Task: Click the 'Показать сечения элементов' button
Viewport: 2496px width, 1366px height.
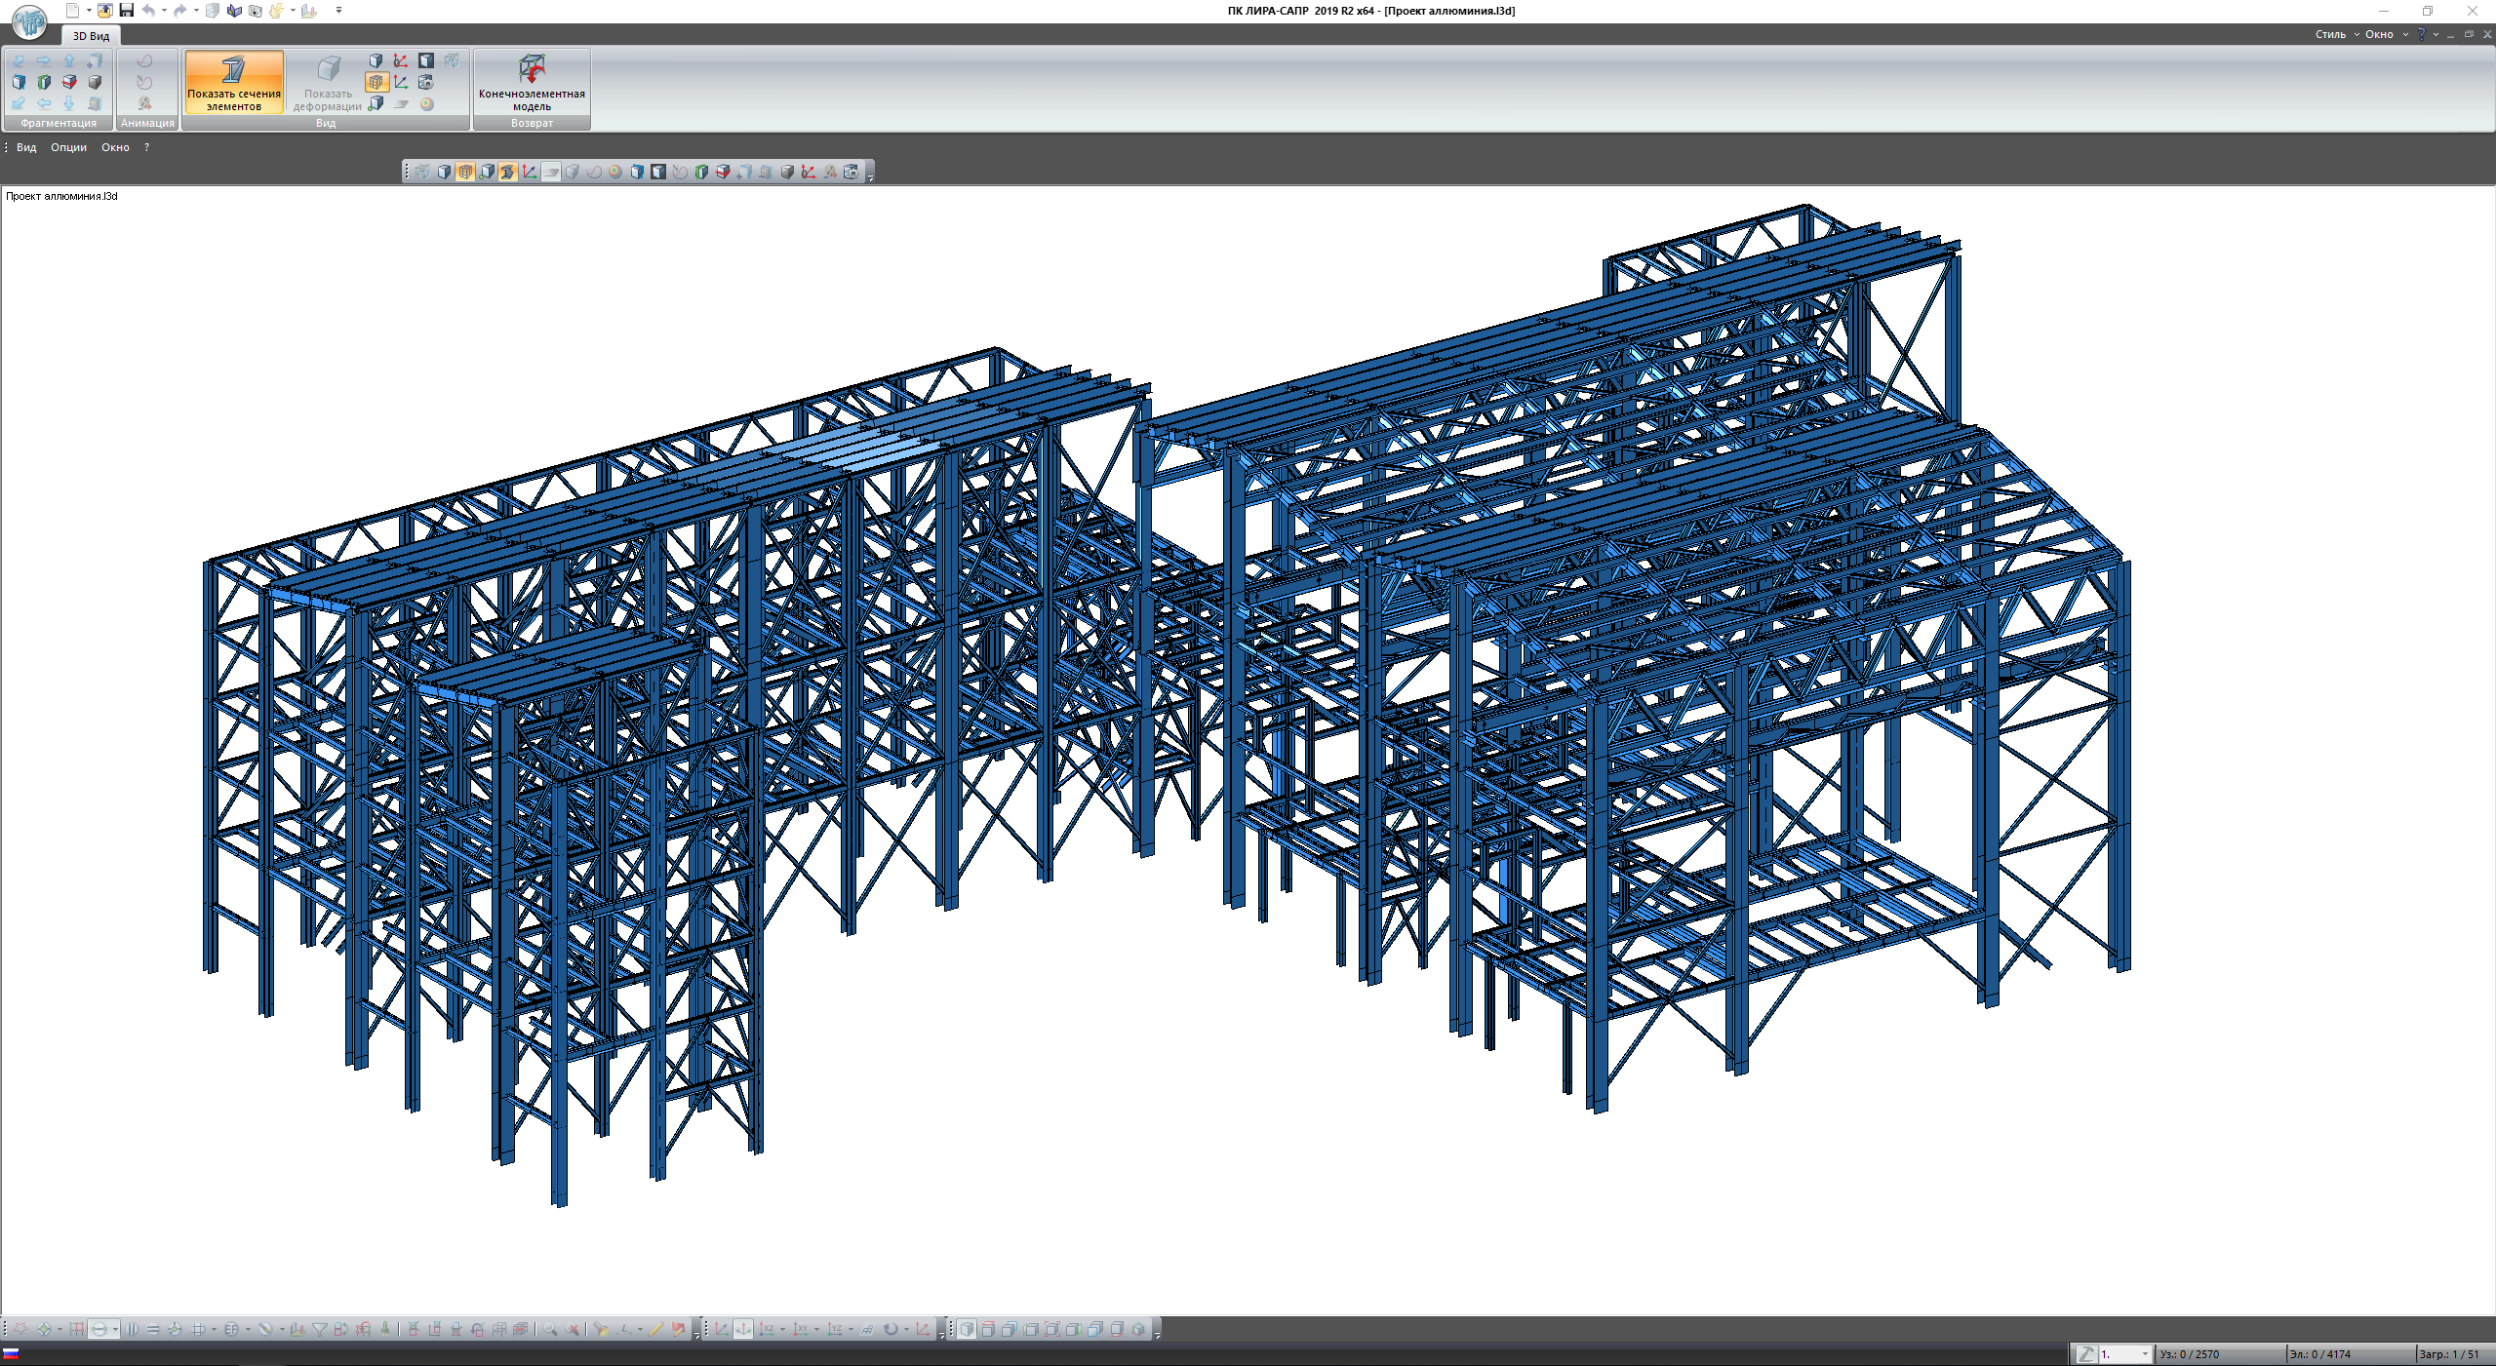Action: point(233,82)
